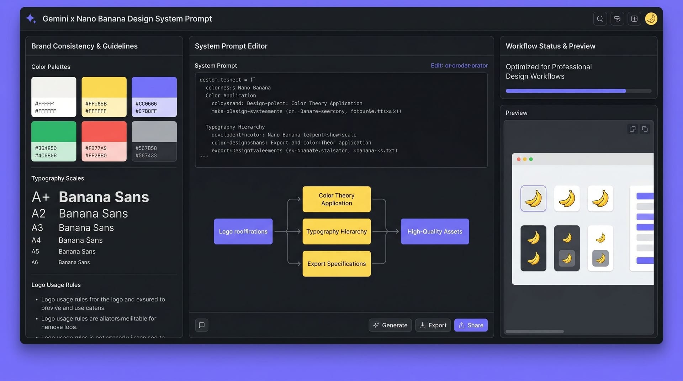Click the purple Share button
The width and height of the screenshot is (683, 381).
tap(471, 325)
